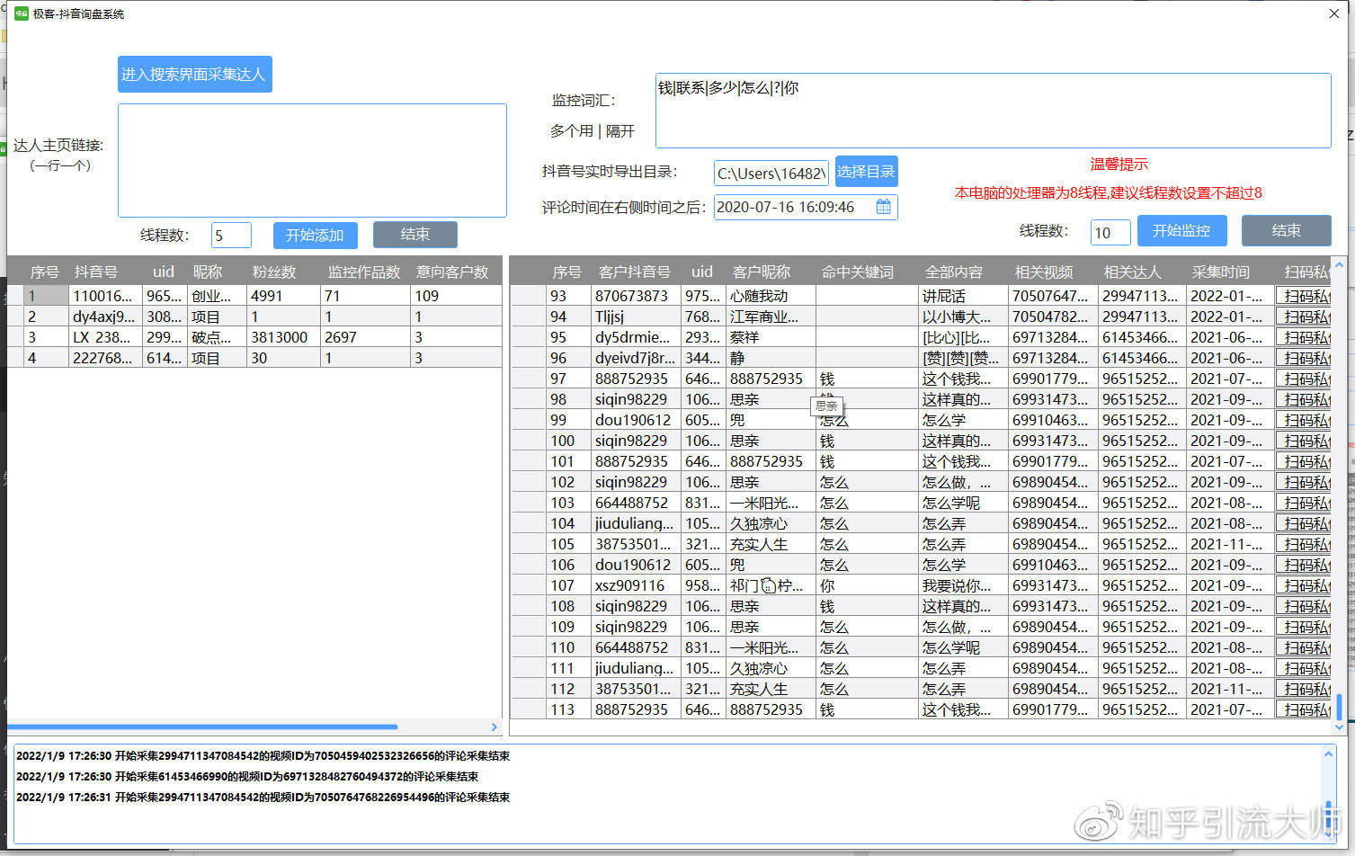
Task: Click 开始监控 button
Action: pos(1181,230)
